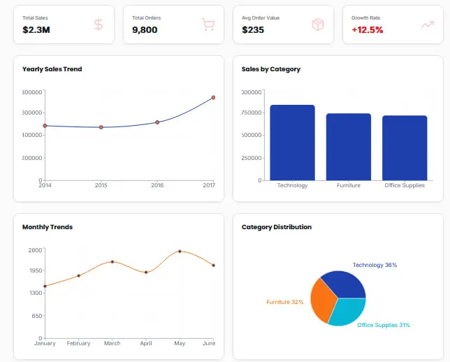This screenshot has height=362, width=450.
Task: Click the Furniture 32% pie label
Action: (284, 302)
